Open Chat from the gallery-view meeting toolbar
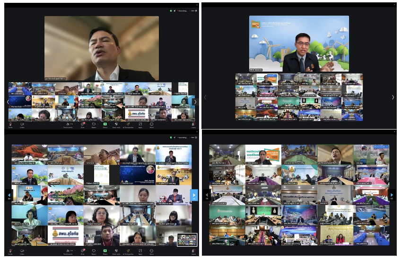Viewport: 401px width, 259px height. point(82,251)
